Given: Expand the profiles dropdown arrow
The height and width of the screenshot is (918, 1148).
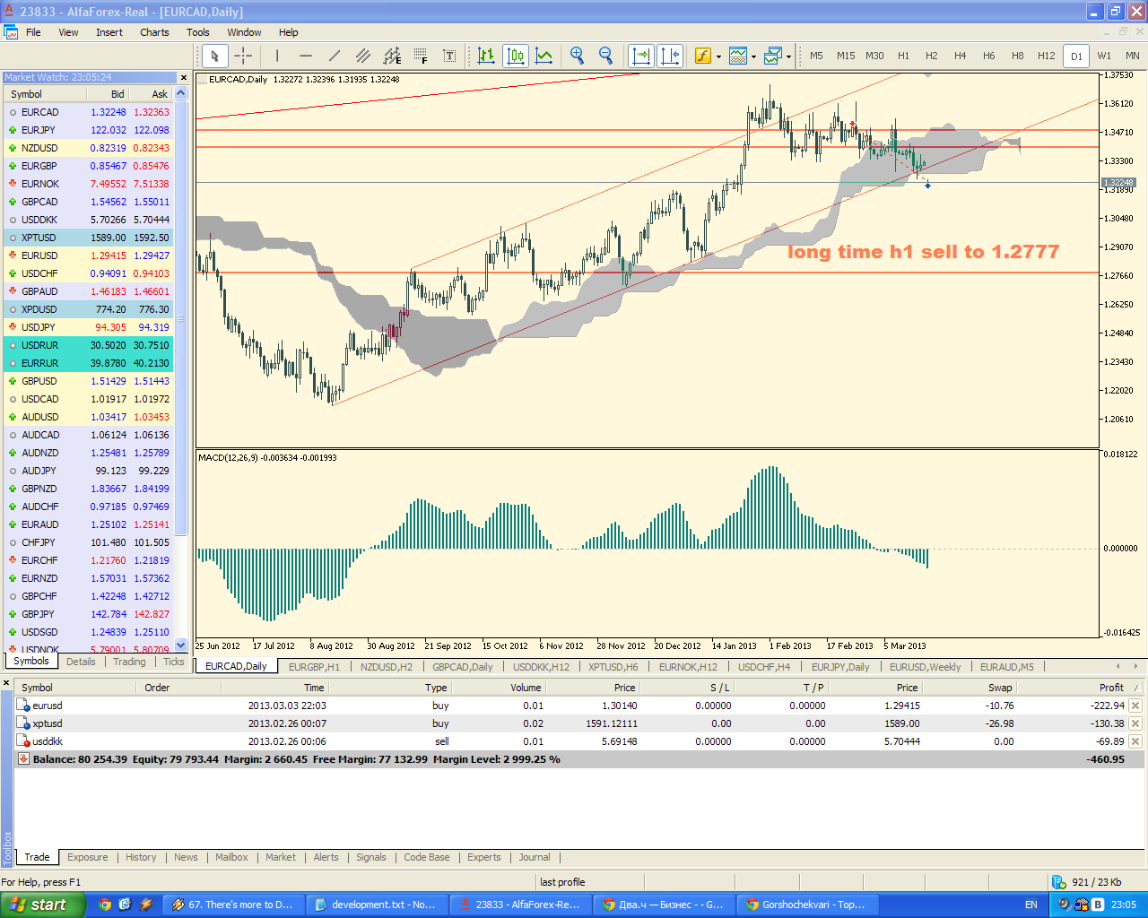Looking at the screenshot, I should (788, 56).
